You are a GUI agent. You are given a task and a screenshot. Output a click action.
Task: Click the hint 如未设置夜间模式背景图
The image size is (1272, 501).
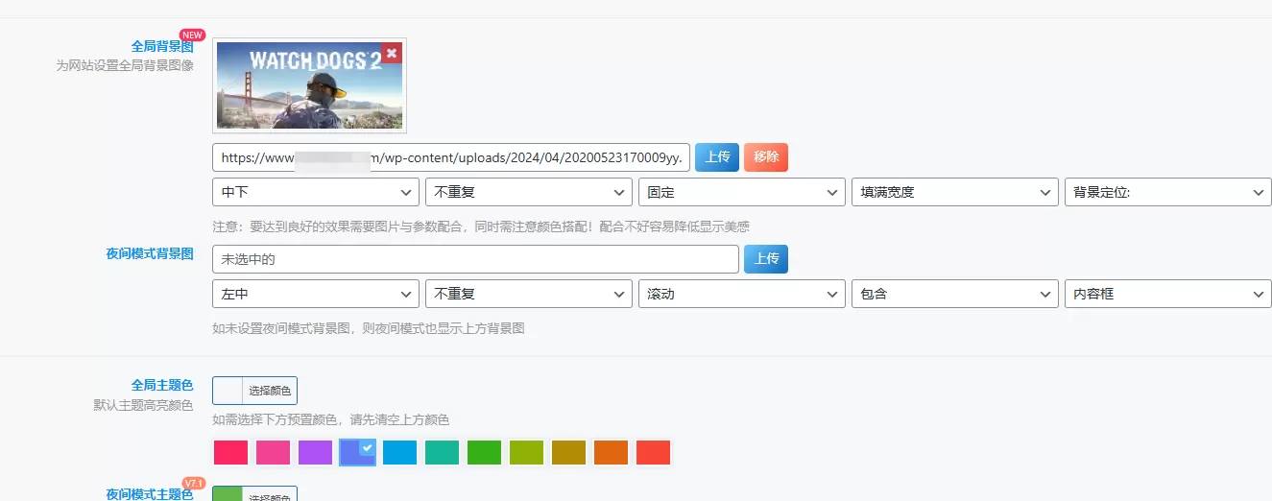[x=369, y=328]
